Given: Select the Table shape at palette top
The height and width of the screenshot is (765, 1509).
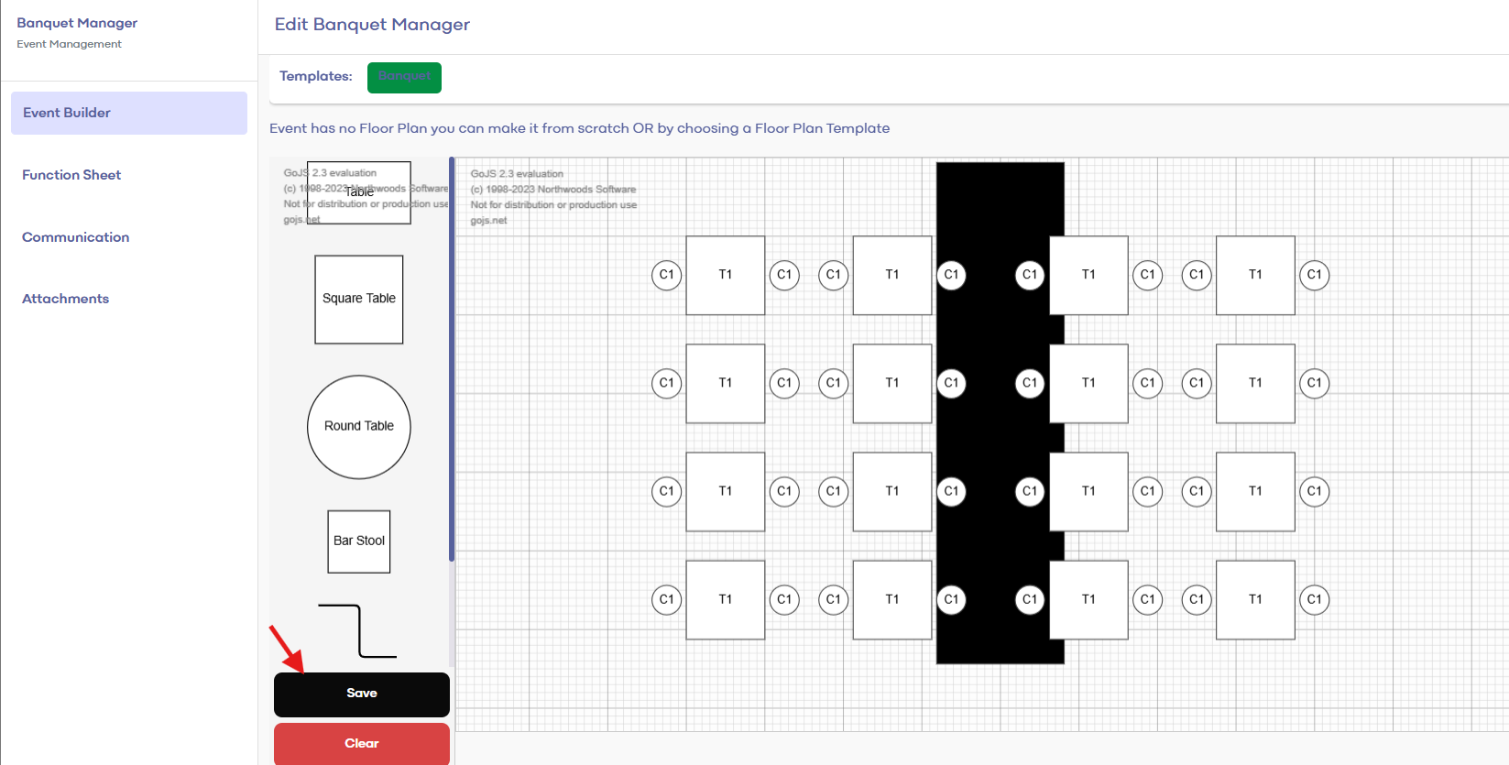Looking at the screenshot, I should click(x=358, y=192).
